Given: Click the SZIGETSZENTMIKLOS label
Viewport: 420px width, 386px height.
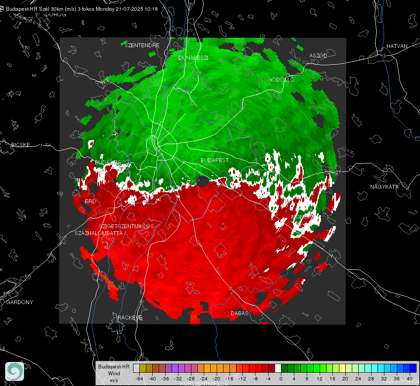Looking at the screenshot, I should pyautogui.click(x=127, y=226).
